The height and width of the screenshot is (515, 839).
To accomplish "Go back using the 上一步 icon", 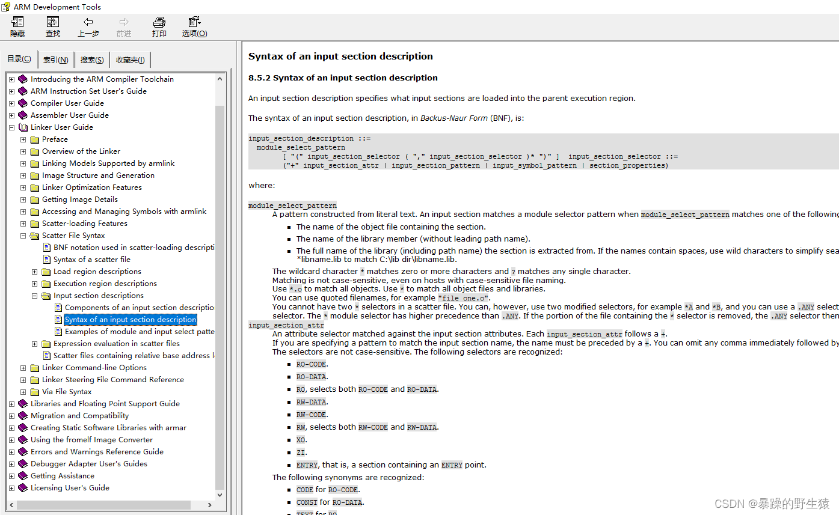I will (x=88, y=26).
